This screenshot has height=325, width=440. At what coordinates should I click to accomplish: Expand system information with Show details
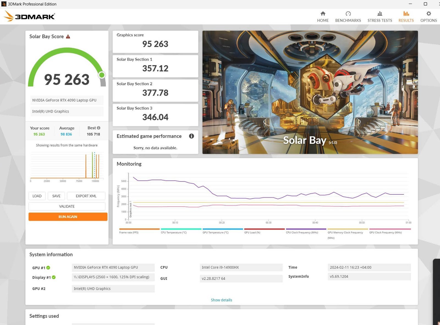[x=221, y=300]
